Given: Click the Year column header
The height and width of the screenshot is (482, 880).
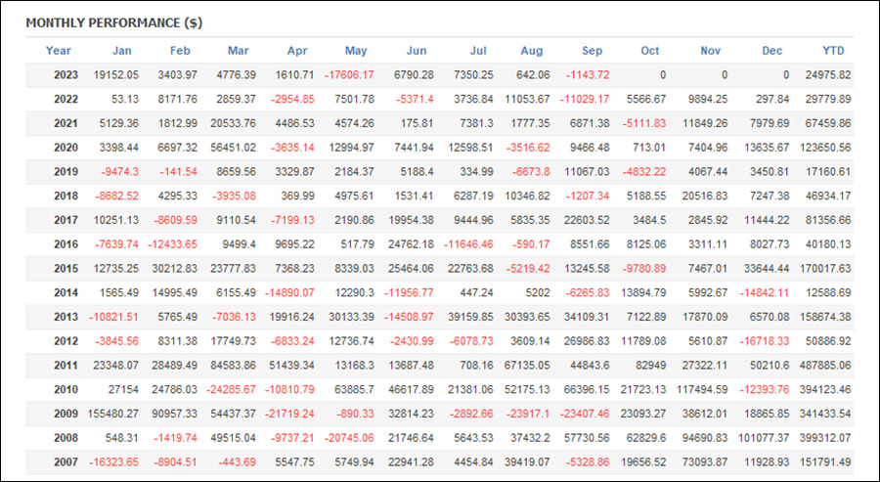Looking at the screenshot, I should tap(59, 51).
